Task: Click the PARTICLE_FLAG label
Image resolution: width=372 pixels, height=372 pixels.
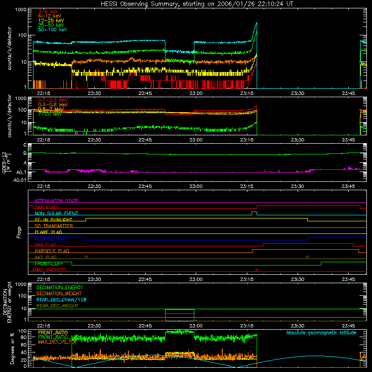Action: tap(52, 251)
